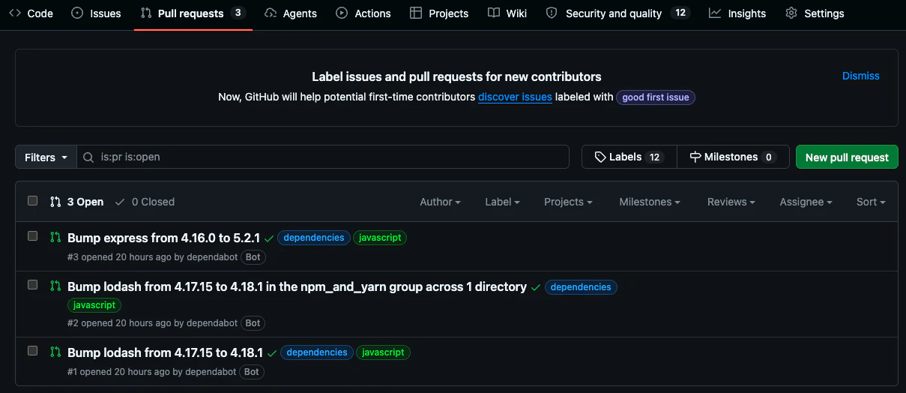Open the Wiki tab

pos(507,13)
